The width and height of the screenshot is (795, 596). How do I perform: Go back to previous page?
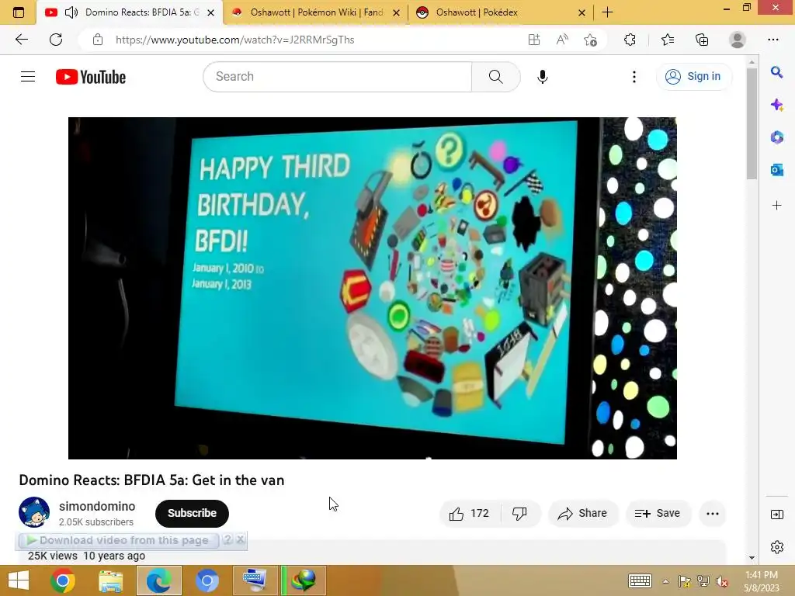pos(21,40)
